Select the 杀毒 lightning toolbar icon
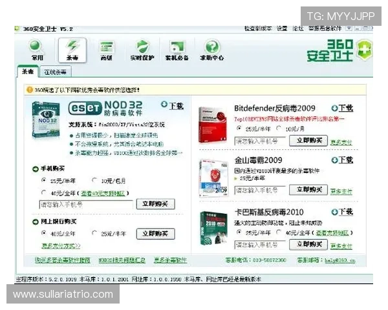 click(72, 50)
